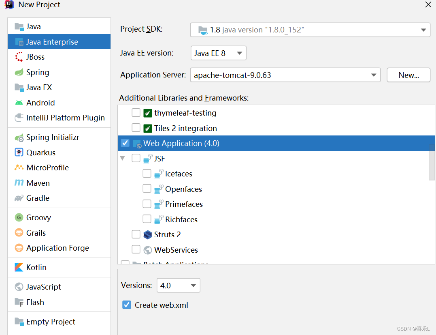The image size is (436, 335).
Task: Click the IntelliJ Platform Plugin icon
Action: [x=19, y=118]
